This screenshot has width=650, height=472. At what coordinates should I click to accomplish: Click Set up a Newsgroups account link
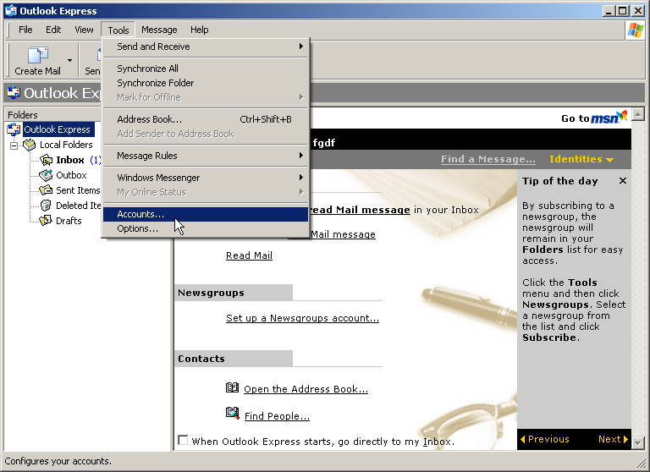click(302, 318)
